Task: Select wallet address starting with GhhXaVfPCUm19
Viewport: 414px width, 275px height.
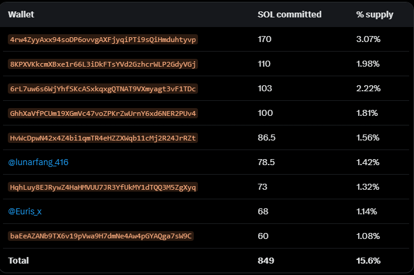Action: 103,113
